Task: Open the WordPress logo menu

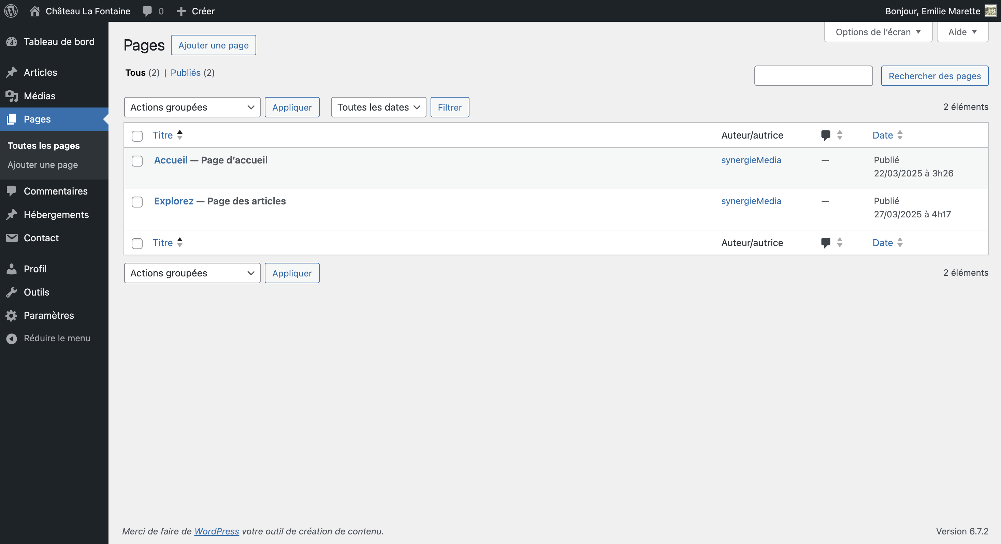Action: tap(11, 11)
